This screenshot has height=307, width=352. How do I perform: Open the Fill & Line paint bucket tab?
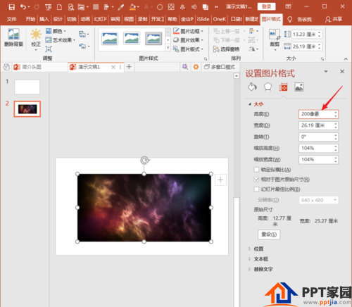[252, 87]
